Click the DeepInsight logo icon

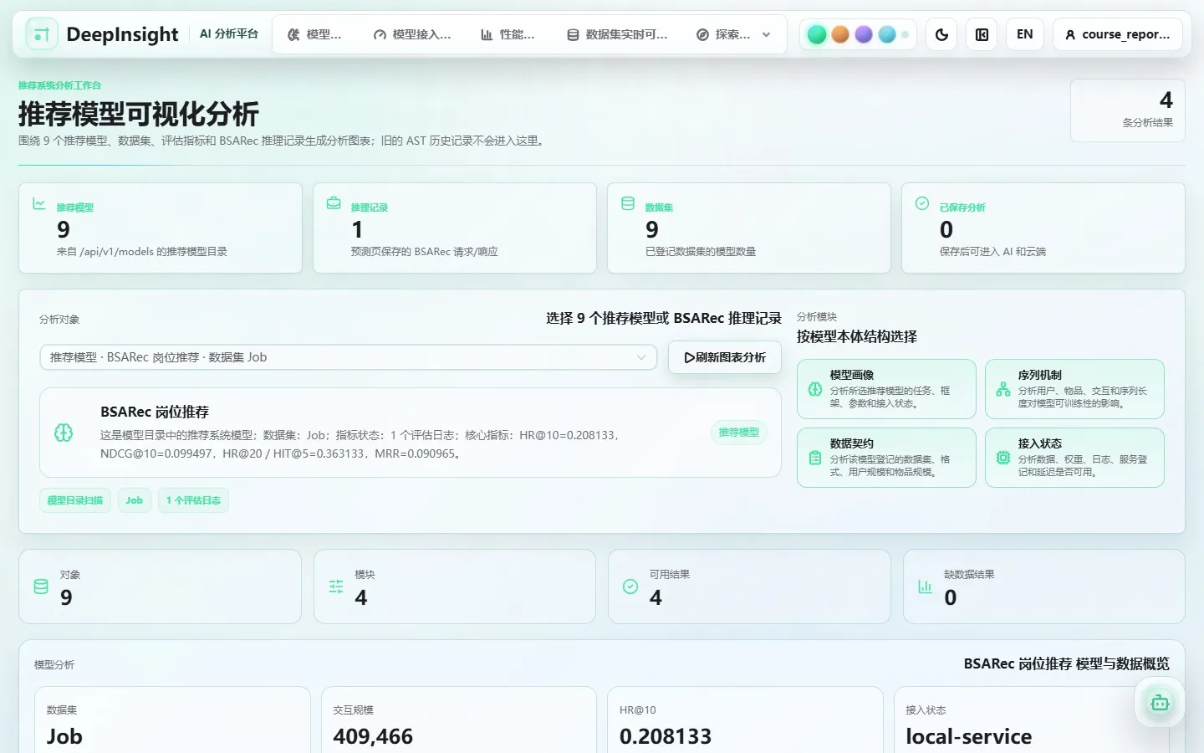pyautogui.click(x=42, y=34)
